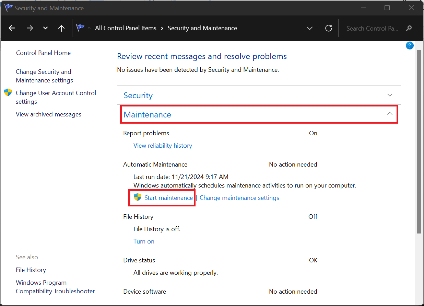The width and height of the screenshot is (424, 306).
Task: Open View reliability history
Action: tap(163, 146)
